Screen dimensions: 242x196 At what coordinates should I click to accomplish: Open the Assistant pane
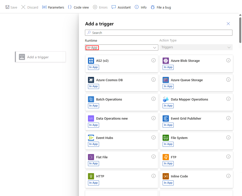(x=121, y=7)
